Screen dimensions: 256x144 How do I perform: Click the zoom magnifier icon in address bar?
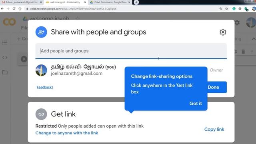pos(220,9)
